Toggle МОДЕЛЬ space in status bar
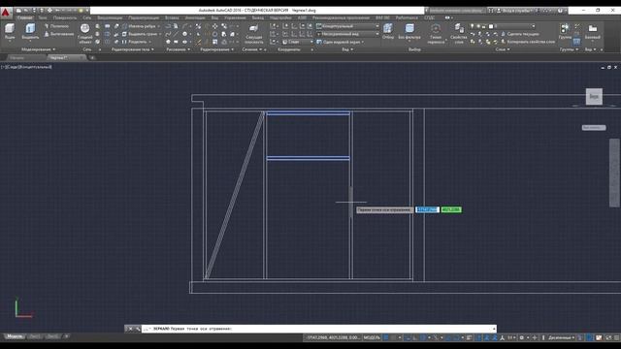621x349 pixels. (x=372, y=338)
